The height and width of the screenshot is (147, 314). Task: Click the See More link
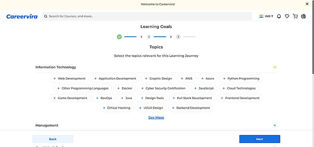pos(156,117)
